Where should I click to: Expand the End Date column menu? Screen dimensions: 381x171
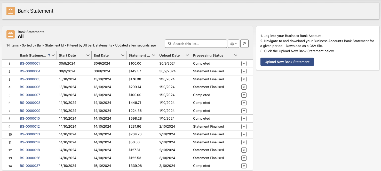[123, 56]
